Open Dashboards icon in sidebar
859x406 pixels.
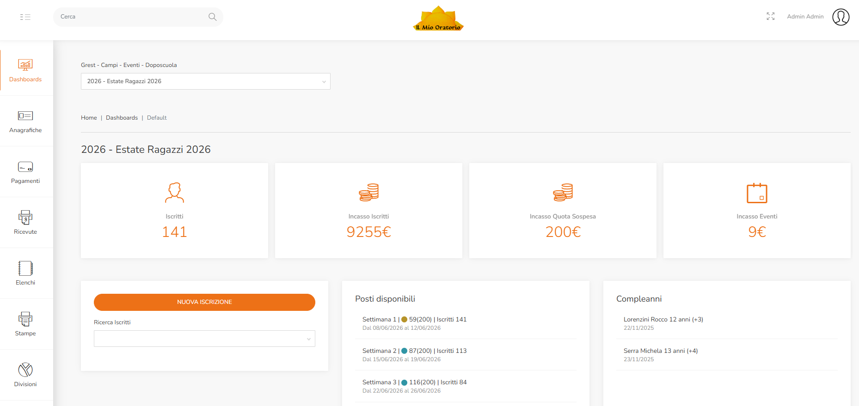(x=25, y=65)
